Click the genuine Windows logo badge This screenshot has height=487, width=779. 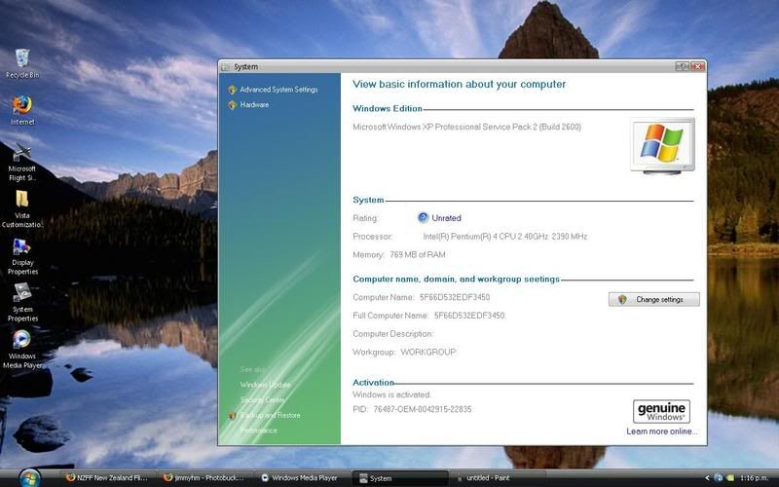click(661, 411)
